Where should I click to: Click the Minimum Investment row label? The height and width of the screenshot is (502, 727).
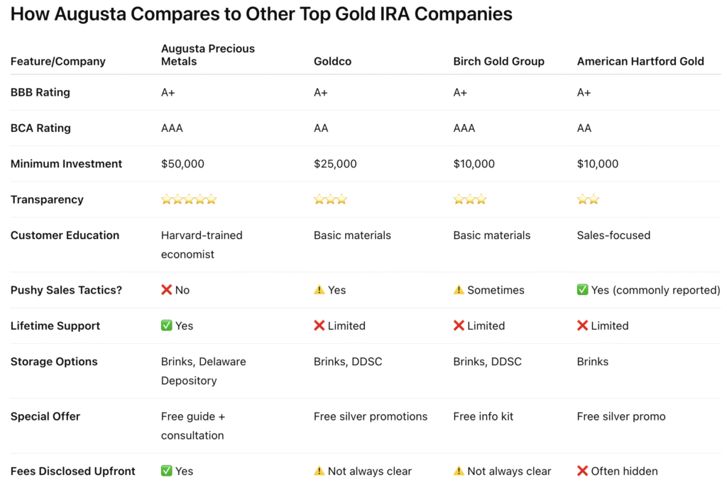pyautogui.click(x=66, y=164)
